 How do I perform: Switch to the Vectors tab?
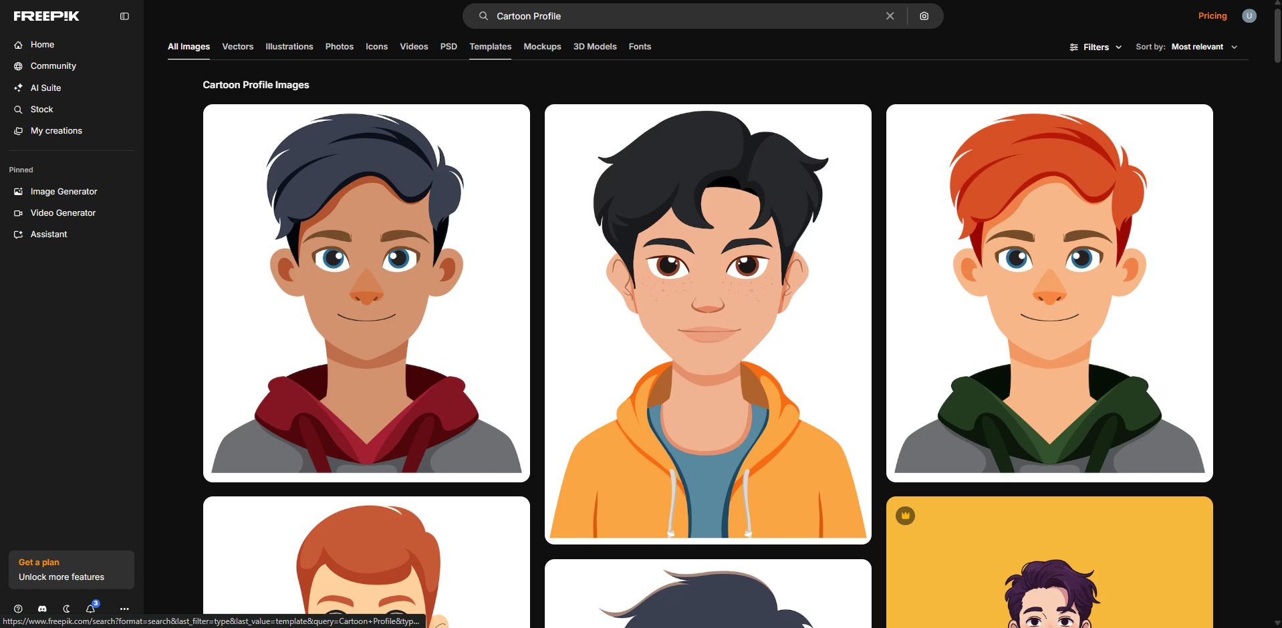[237, 46]
